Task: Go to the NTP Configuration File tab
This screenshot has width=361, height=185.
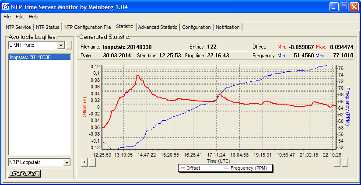Action: [88, 27]
